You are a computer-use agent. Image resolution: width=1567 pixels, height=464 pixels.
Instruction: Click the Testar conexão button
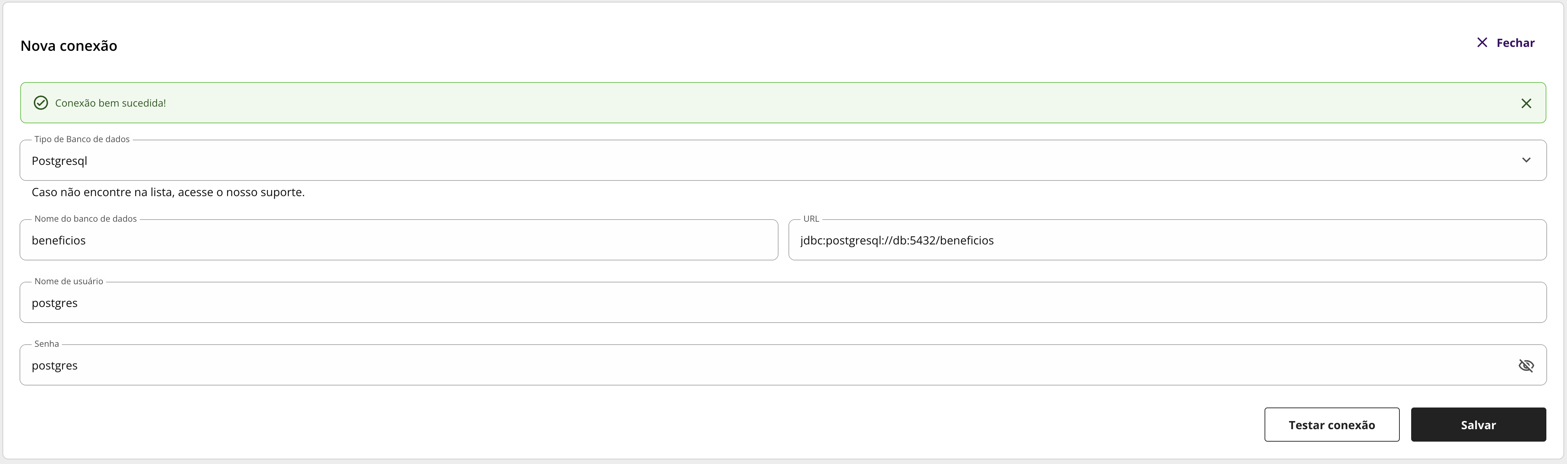pos(1331,425)
